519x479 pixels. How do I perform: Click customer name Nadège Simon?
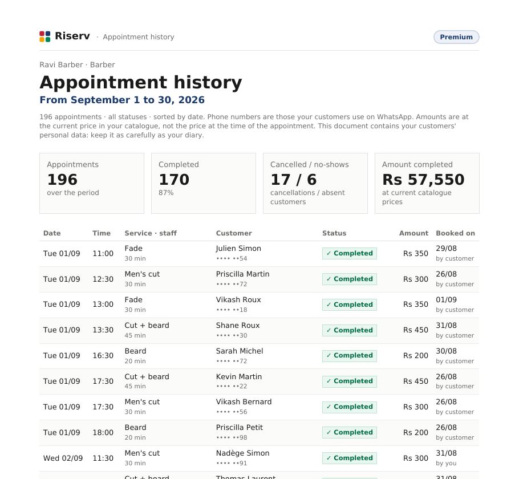[x=242, y=453]
